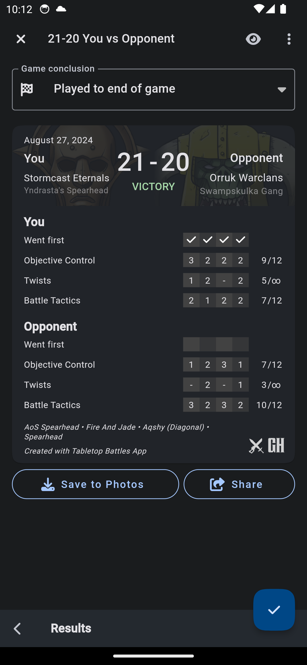Share the game result card
307x665 pixels.
239,484
